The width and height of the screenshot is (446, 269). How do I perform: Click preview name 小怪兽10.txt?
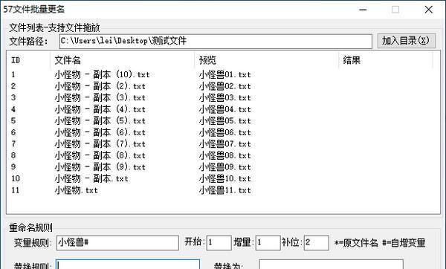click(224, 178)
